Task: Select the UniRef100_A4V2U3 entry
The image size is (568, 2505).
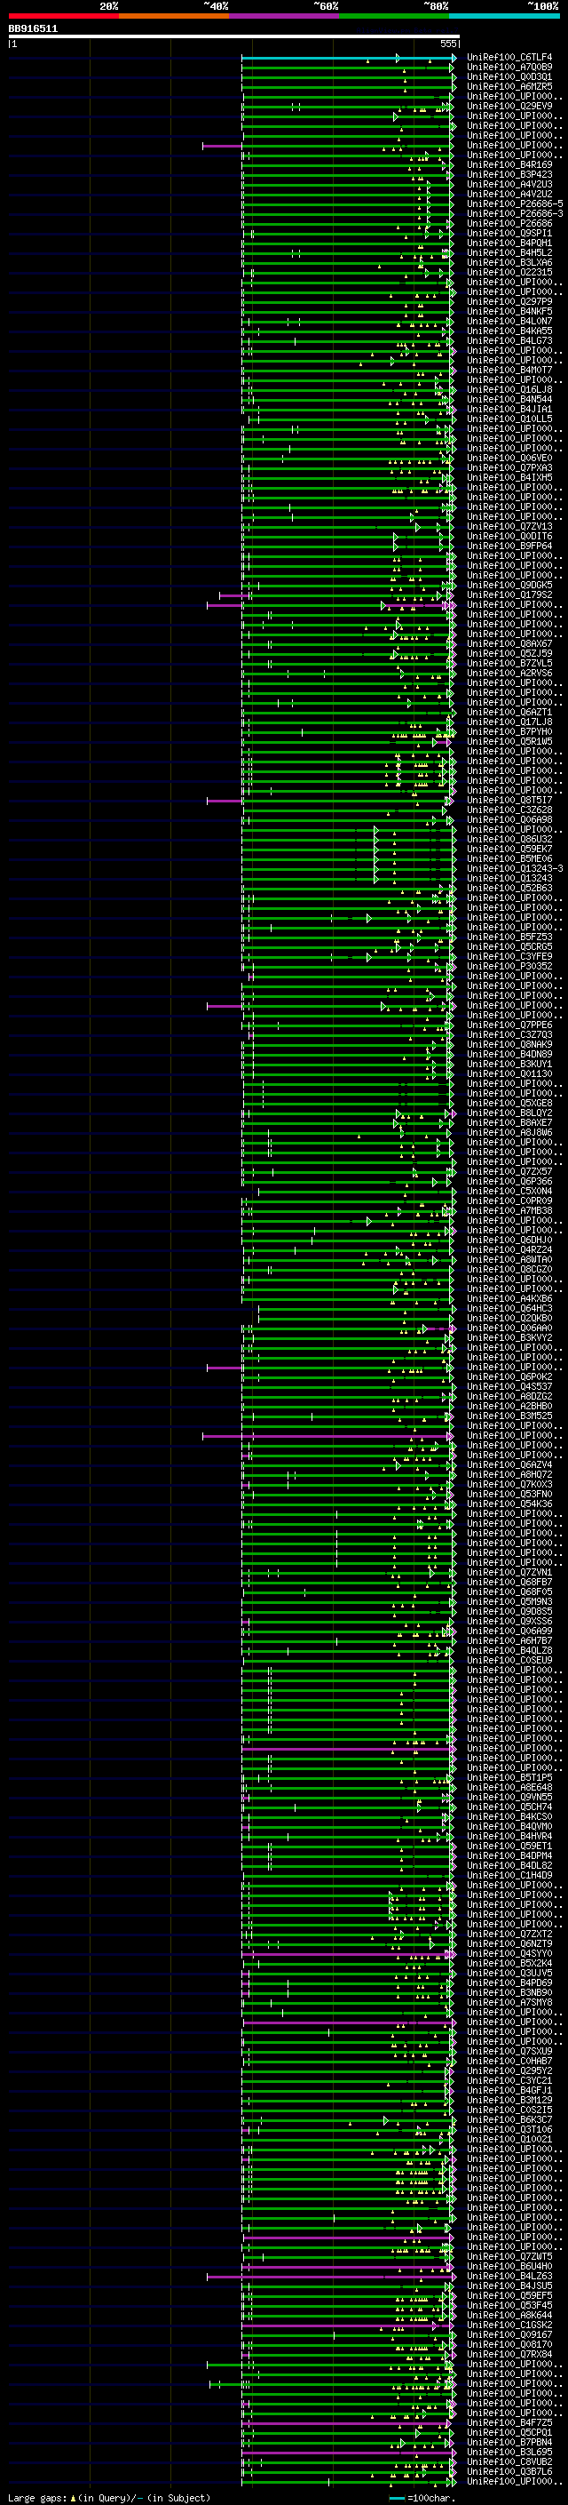Action: pos(509,185)
